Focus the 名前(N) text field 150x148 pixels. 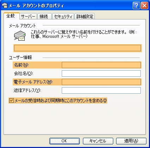101,65
